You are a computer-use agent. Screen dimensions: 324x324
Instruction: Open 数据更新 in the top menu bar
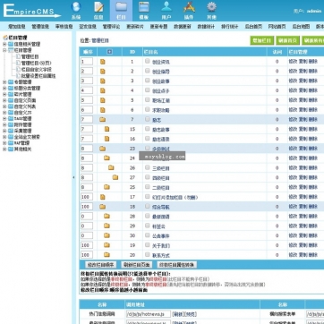183,27
